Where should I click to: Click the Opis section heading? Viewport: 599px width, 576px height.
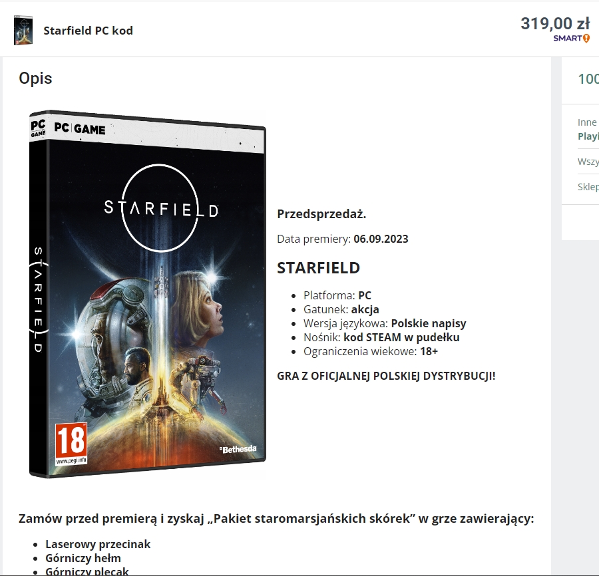tap(35, 78)
